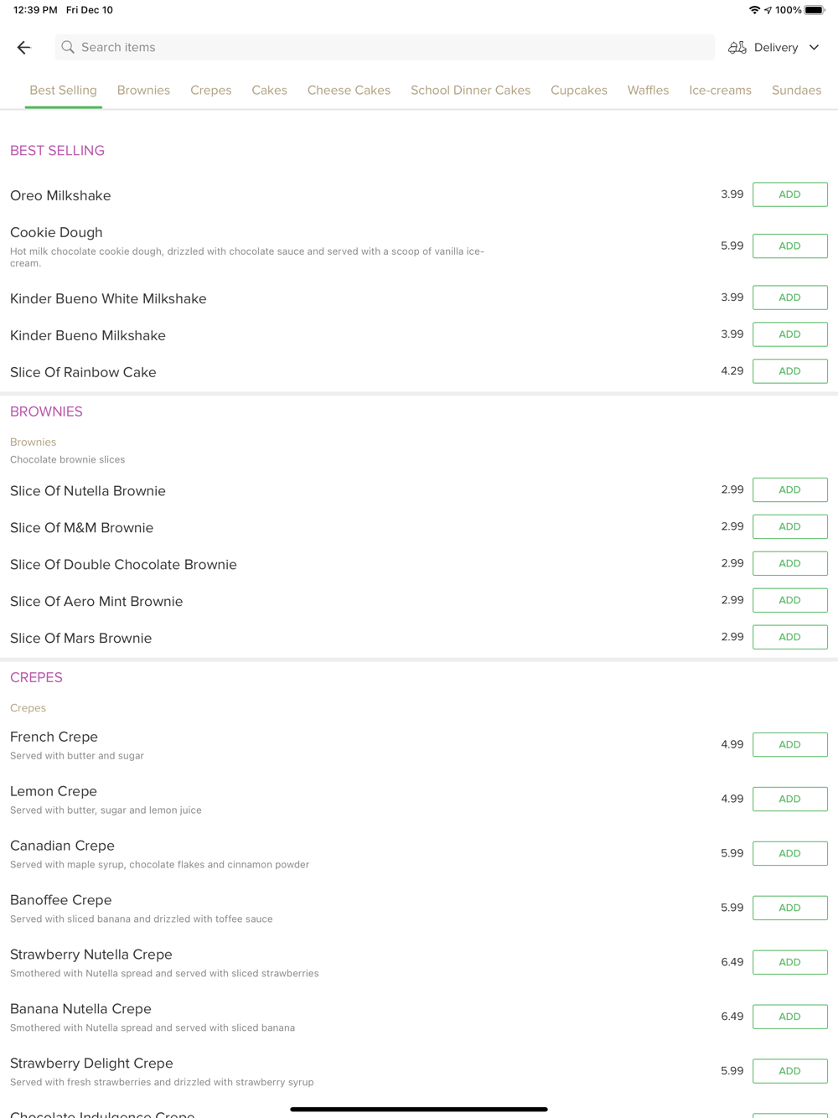Open the Sundaes category tab
838x1118 pixels.
[x=796, y=91]
